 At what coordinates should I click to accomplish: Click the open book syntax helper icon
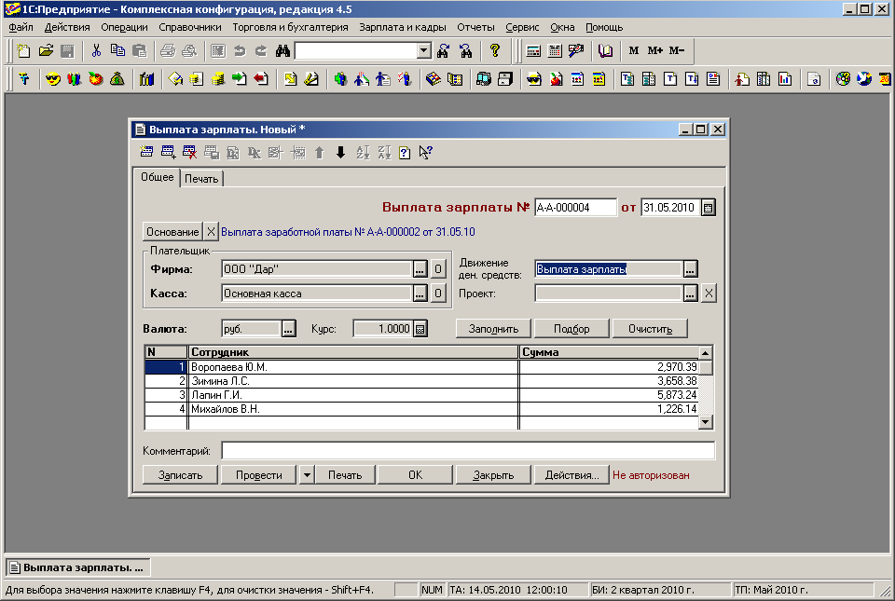tap(605, 50)
